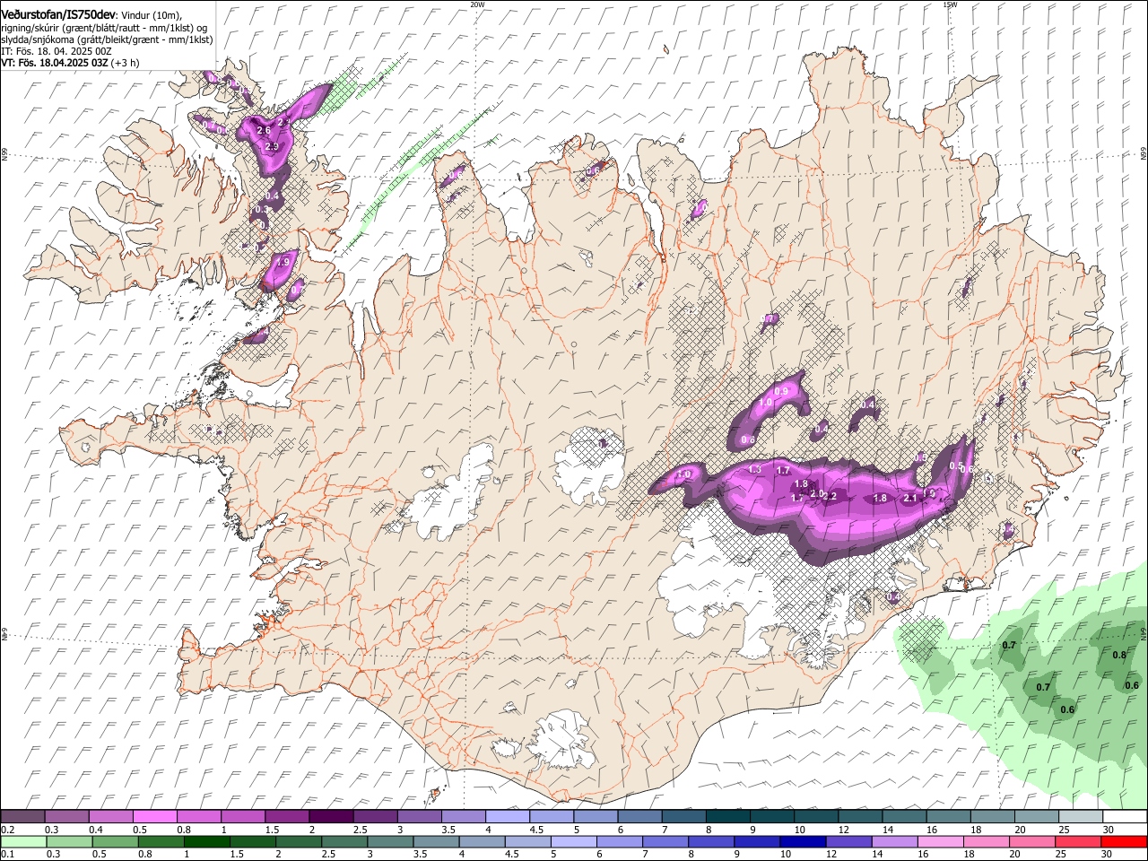Select the bright red rain swatch above 30
This screenshot has width=1148, height=861.
pos(1124,841)
